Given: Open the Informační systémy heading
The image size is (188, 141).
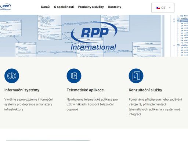Looking at the screenshot, I should click(22, 90).
